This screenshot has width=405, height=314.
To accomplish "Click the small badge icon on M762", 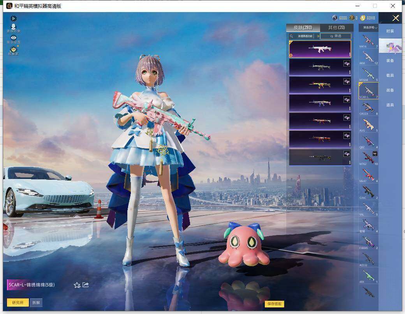I will 375,154.
